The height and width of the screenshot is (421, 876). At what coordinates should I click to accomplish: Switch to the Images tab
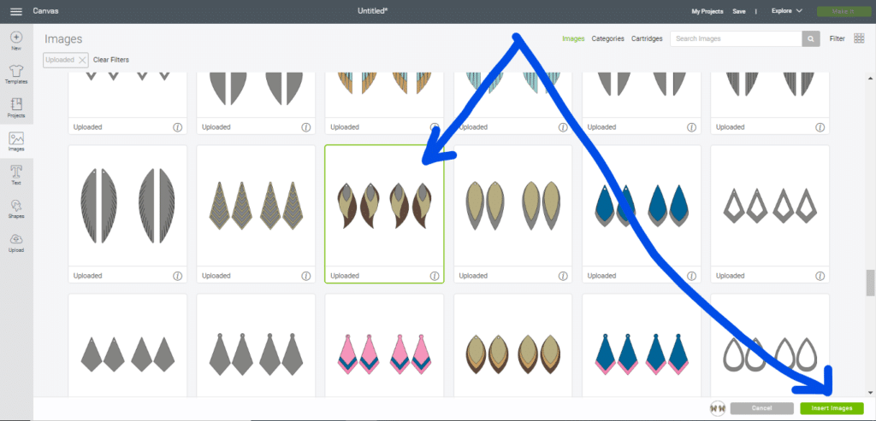573,38
